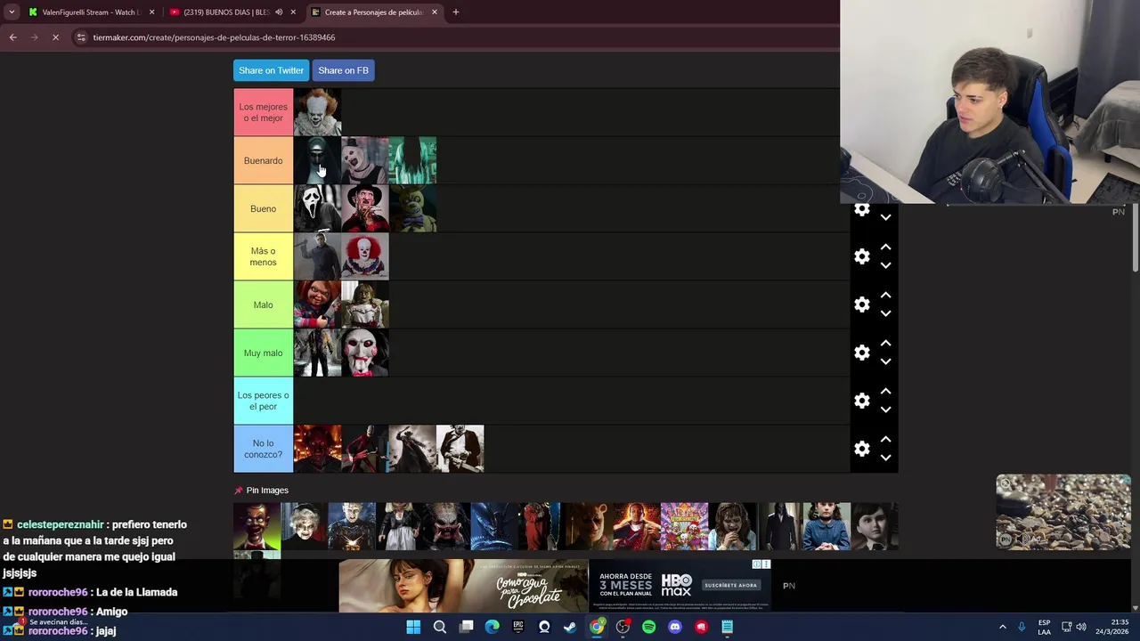Image resolution: width=1140 pixels, height=641 pixels.
Task: Pick Killer Klowns poster from unranked pool
Action: coord(684,526)
